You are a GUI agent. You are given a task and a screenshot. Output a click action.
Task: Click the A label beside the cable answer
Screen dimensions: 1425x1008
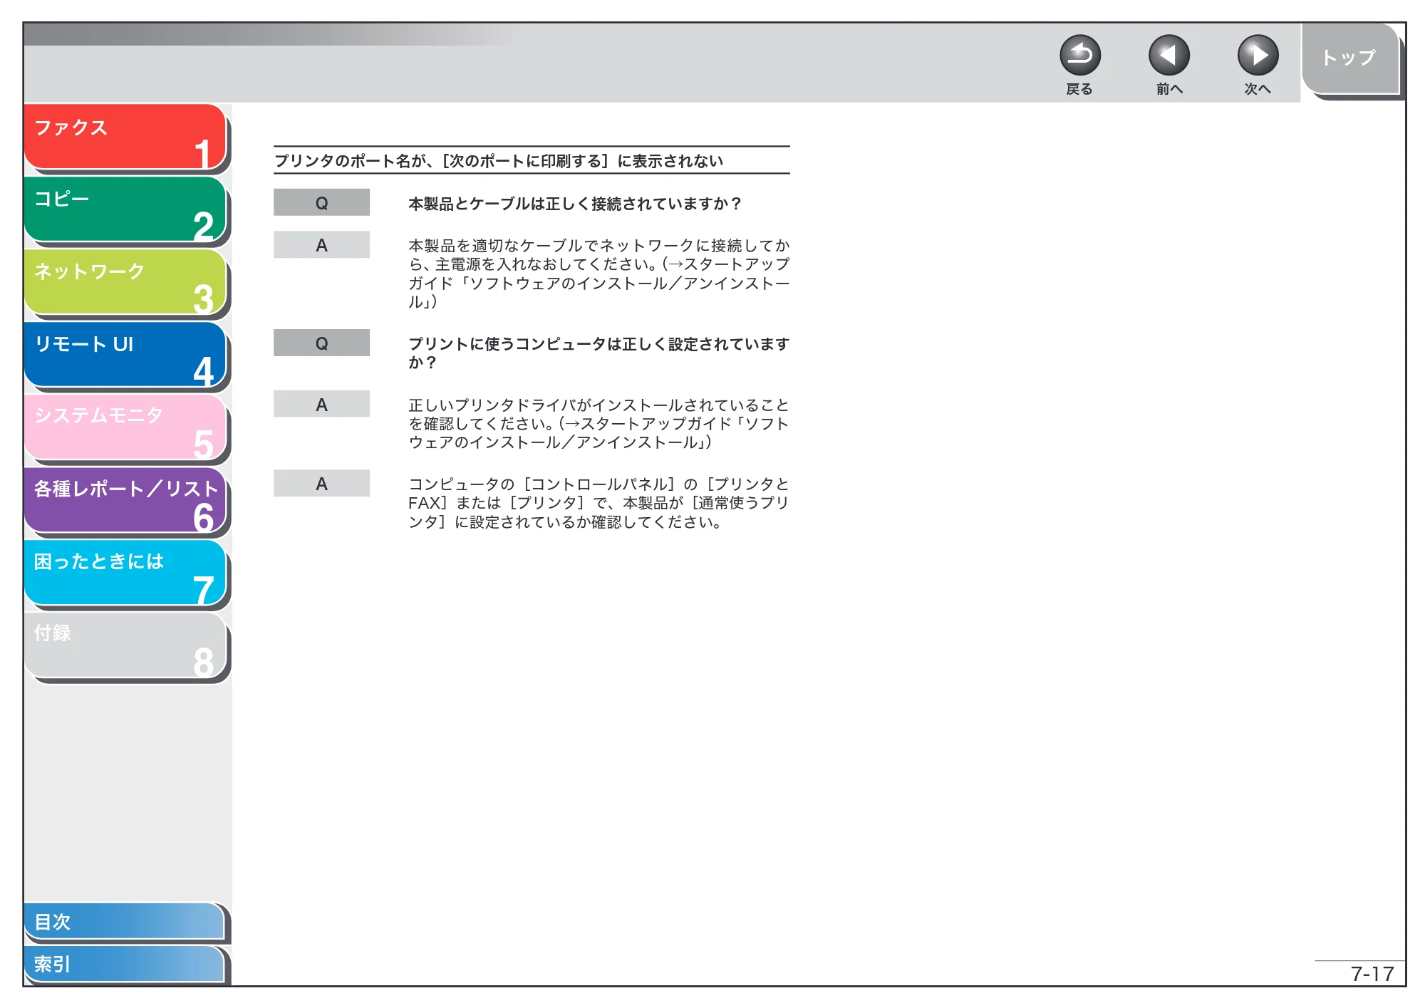coord(321,245)
